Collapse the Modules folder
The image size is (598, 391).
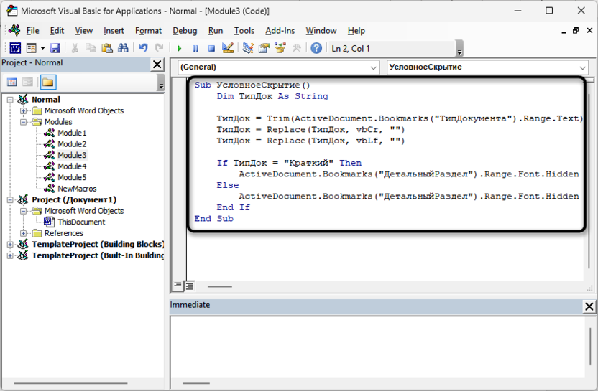point(23,122)
